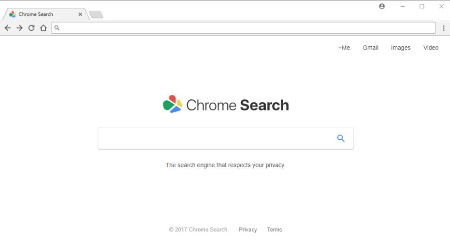
Task: Click the blue search magnifier button
Action: (x=341, y=139)
